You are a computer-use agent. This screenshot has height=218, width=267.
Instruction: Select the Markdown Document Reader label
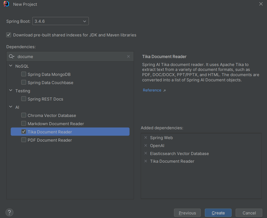56,124
